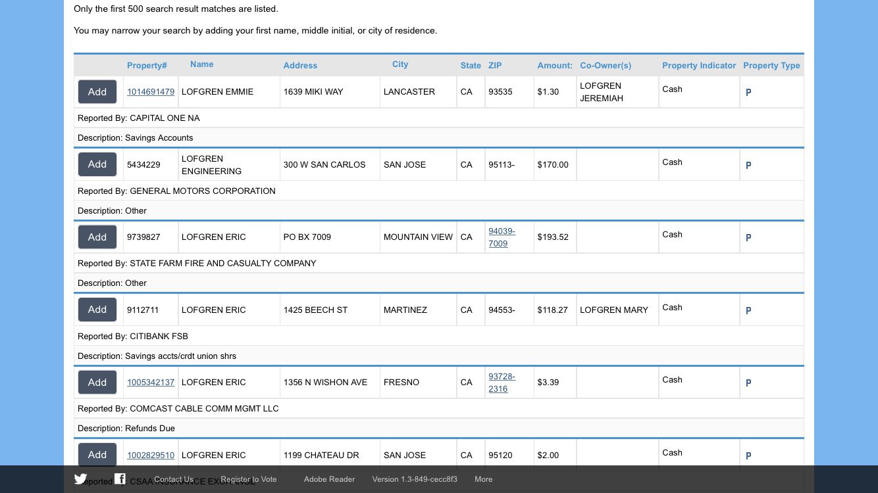The image size is (878, 493).
Task: Open the Facebook icon in the footer
Action: (120, 479)
